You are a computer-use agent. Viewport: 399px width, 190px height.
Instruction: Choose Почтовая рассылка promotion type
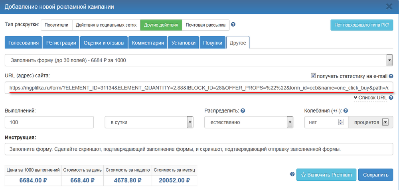click(x=205, y=25)
